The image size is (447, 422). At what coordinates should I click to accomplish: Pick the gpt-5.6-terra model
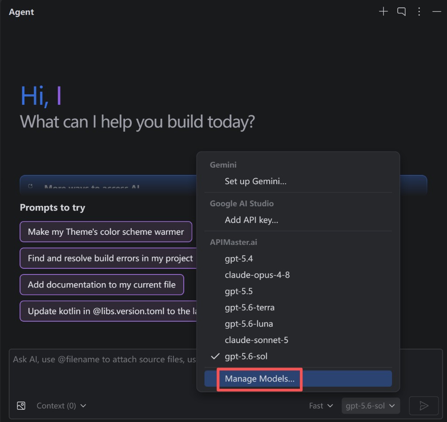tap(298, 307)
